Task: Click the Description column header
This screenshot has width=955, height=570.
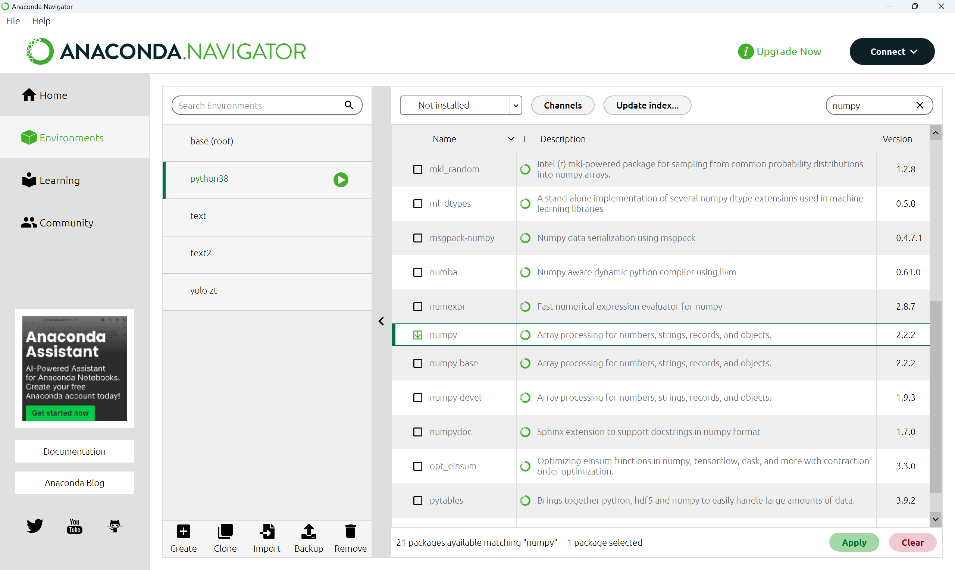Action: (563, 139)
